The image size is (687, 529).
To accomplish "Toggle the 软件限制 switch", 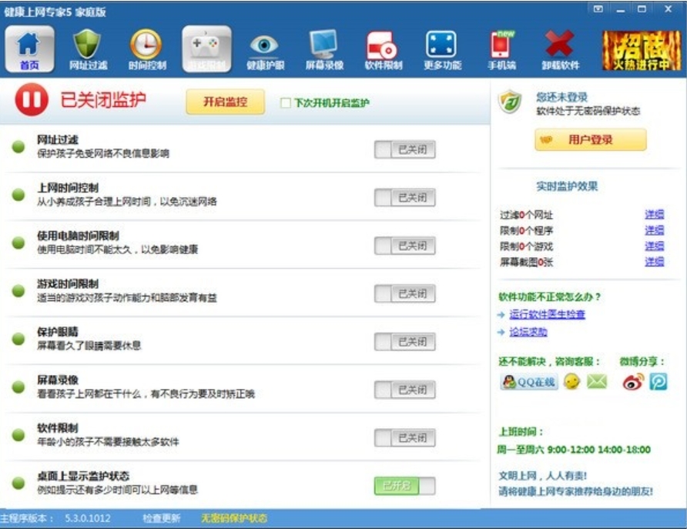I will [405, 438].
